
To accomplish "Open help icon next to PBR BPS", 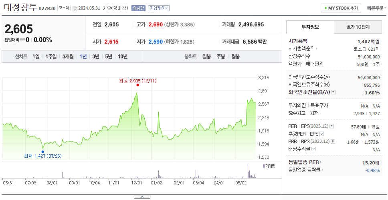I will click(333, 142).
